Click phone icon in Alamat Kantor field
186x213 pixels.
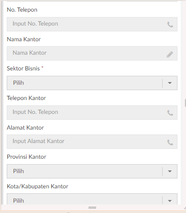(x=170, y=142)
